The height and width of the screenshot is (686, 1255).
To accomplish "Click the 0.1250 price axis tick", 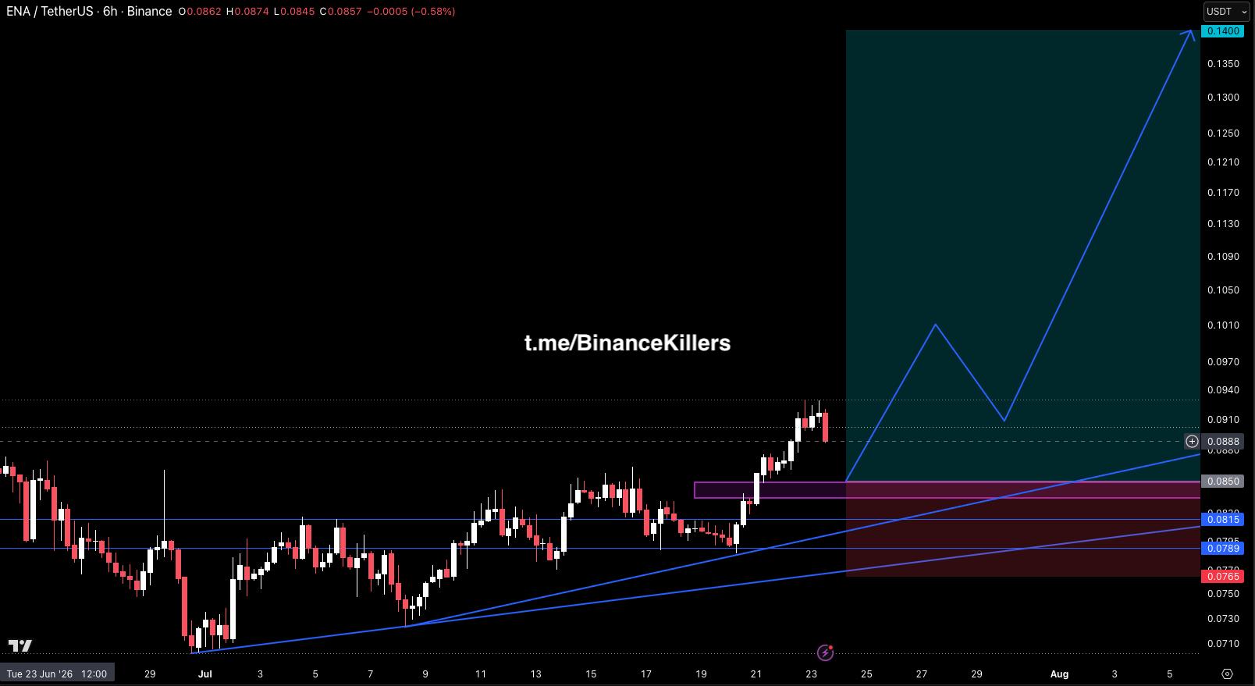I will (x=1223, y=133).
